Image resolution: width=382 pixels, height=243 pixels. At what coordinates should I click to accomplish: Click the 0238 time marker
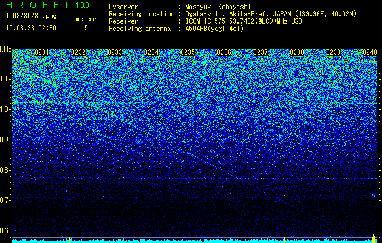pos(297,52)
